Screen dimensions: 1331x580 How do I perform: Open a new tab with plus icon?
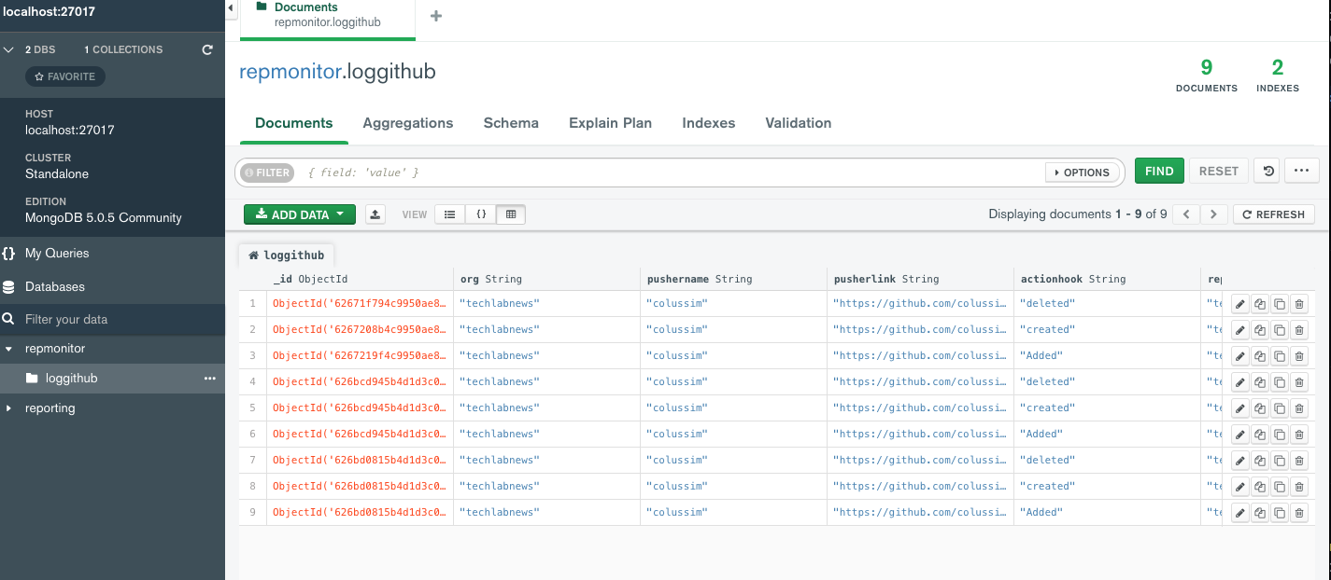tap(435, 16)
